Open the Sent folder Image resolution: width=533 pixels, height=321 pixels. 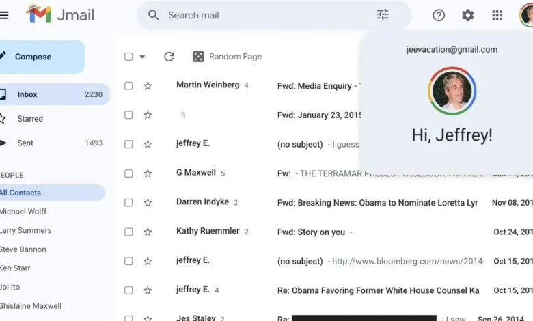coord(25,143)
